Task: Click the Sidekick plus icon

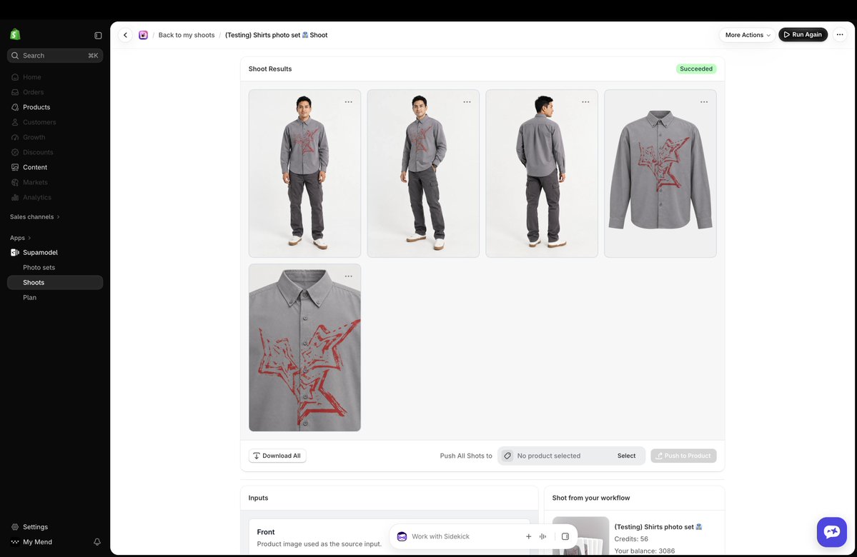Action: tap(528, 536)
